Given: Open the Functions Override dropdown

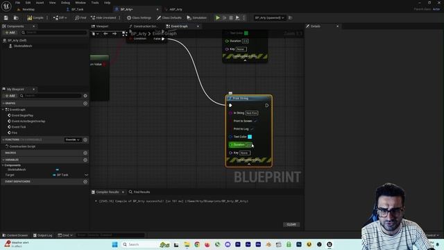Looking at the screenshot, I should click(72, 140).
